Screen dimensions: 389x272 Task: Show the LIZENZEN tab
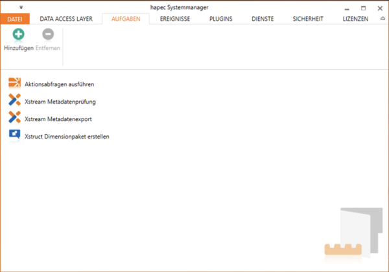[355, 19]
